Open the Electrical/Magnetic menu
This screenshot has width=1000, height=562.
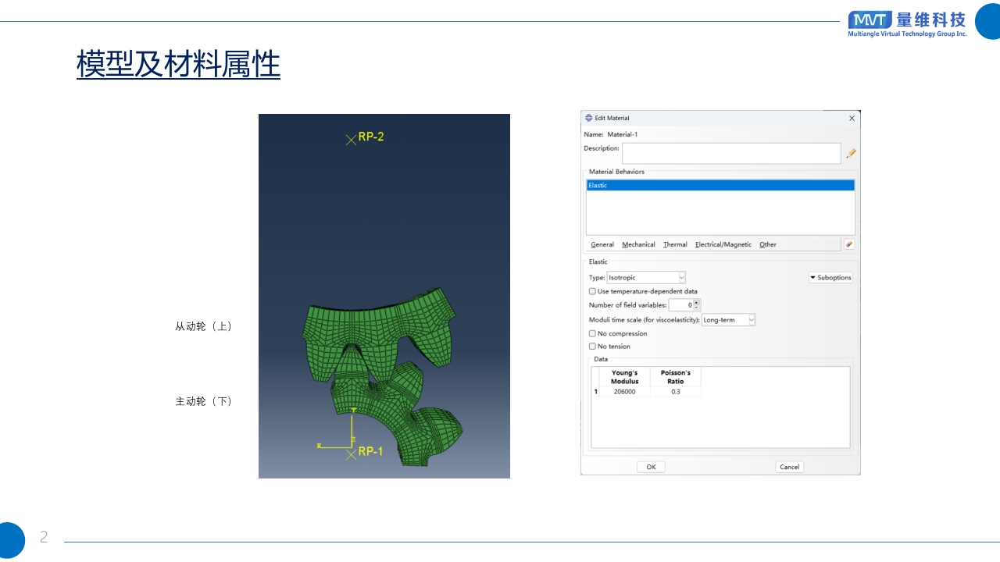click(723, 244)
